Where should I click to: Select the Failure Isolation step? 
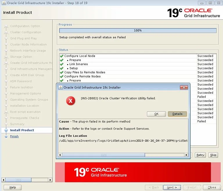21,87
